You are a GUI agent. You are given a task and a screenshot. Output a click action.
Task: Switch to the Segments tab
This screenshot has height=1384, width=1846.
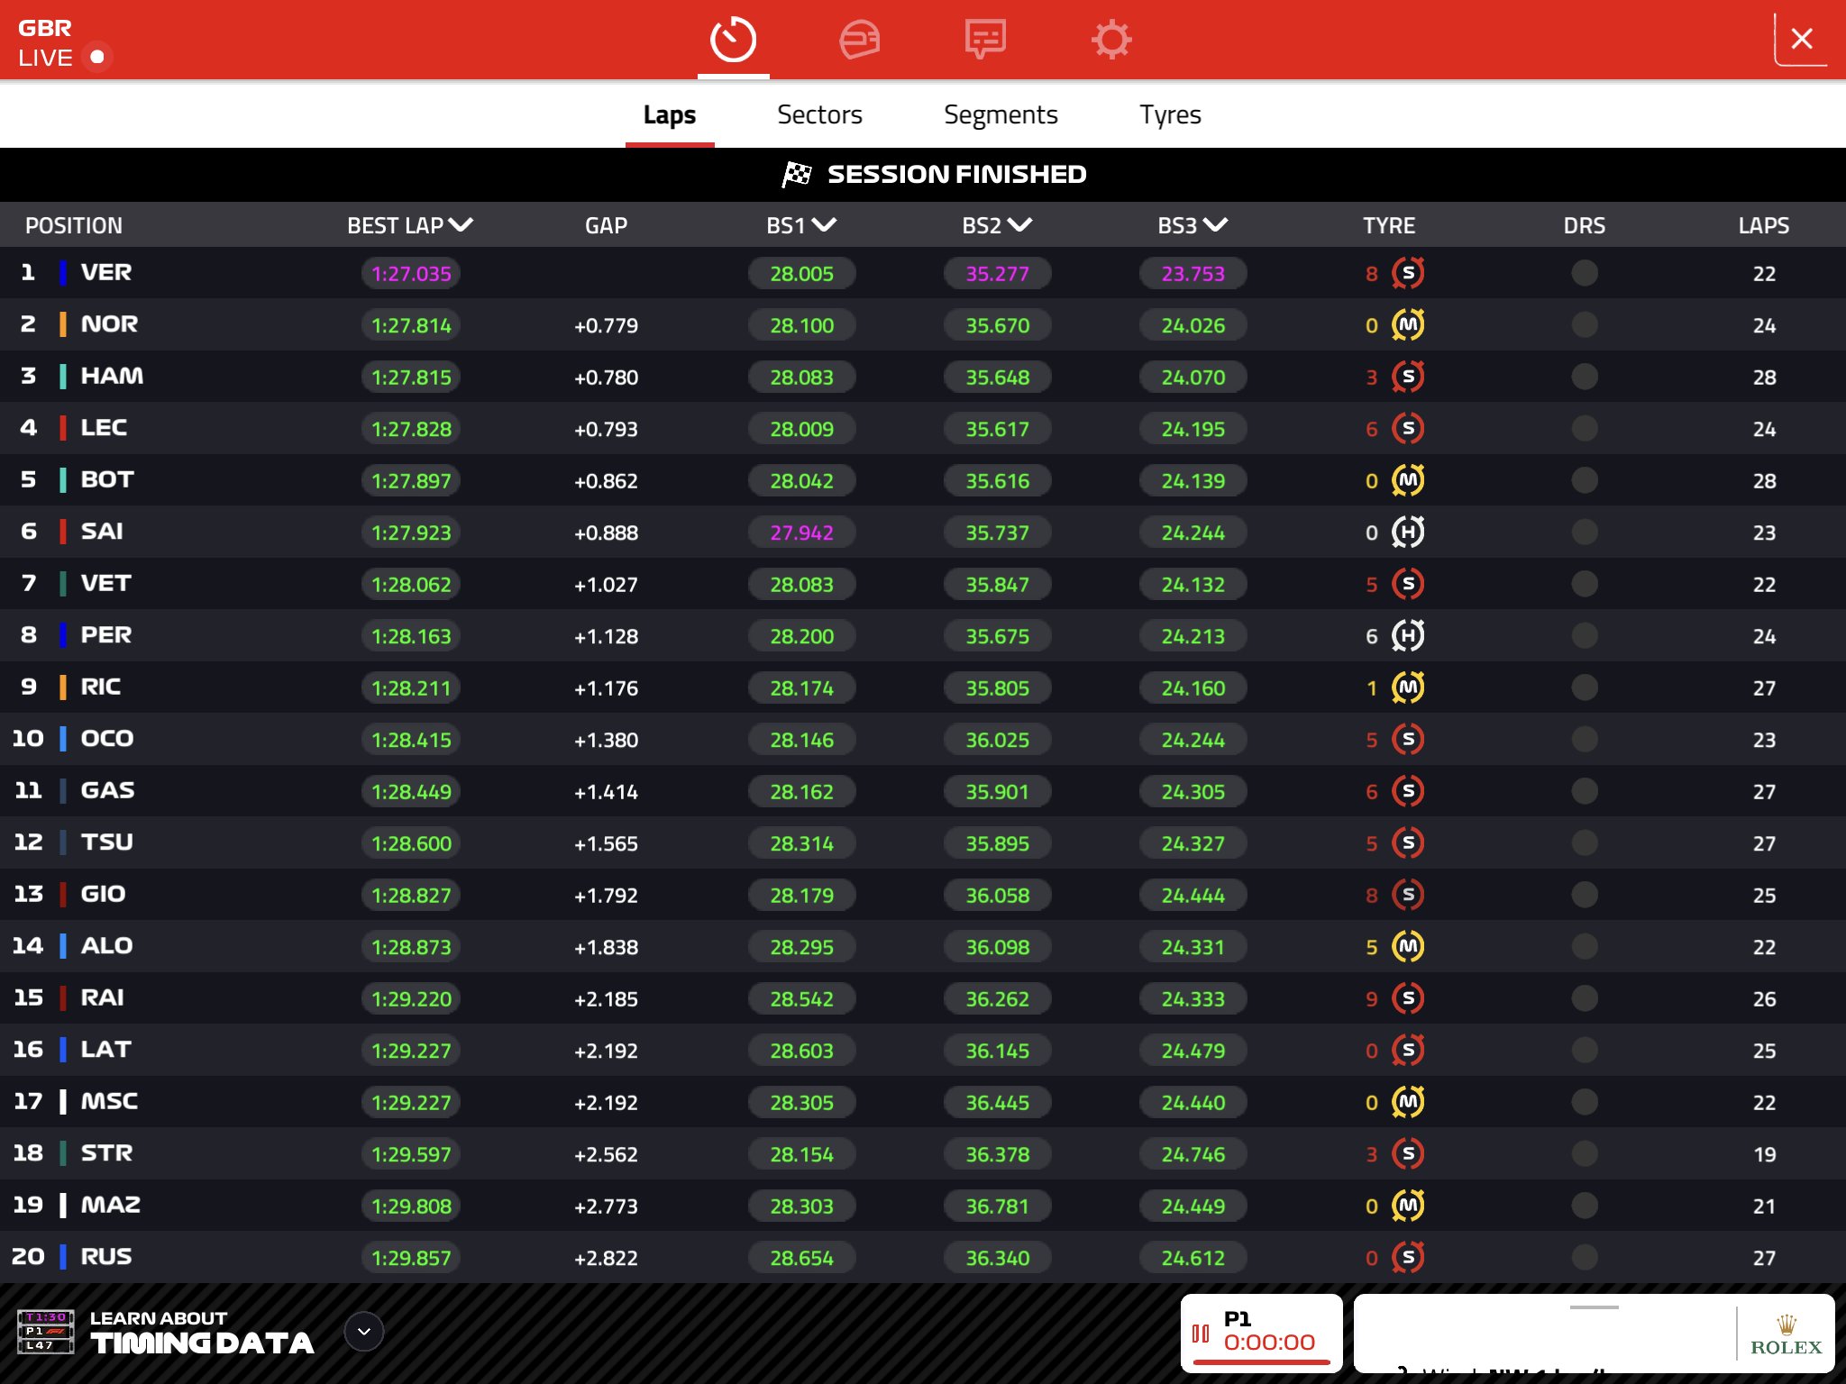tap(1001, 115)
